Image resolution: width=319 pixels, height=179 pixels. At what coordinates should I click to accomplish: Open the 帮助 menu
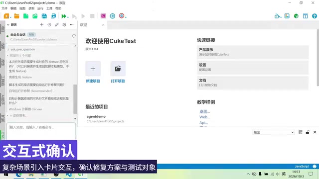pos(58,8)
